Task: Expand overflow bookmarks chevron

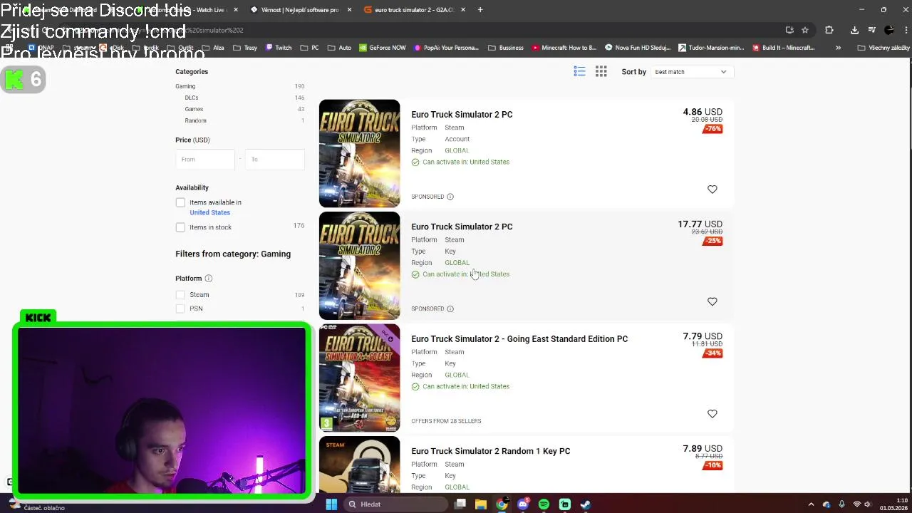Action: [x=838, y=48]
